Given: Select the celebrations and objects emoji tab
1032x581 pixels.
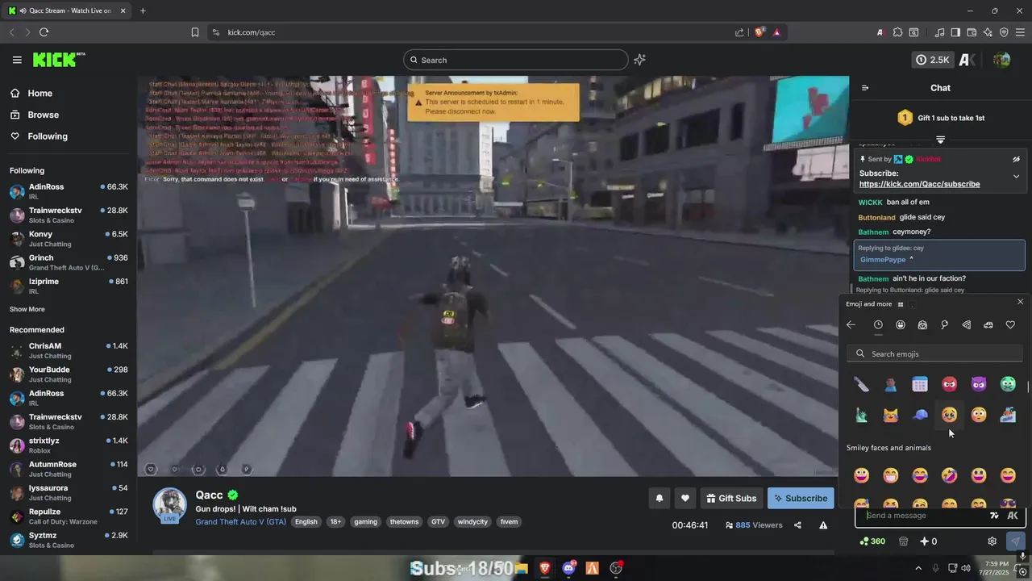Looking at the screenshot, I should click(x=944, y=324).
